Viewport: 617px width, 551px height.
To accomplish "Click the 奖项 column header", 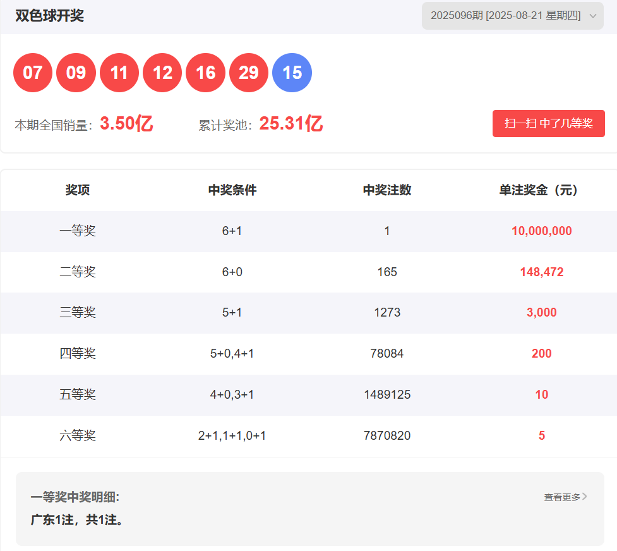I will (x=78, y=190).
